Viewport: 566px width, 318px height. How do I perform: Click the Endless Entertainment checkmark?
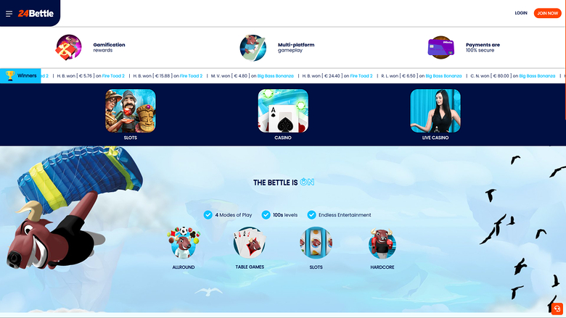pos(311,215)
